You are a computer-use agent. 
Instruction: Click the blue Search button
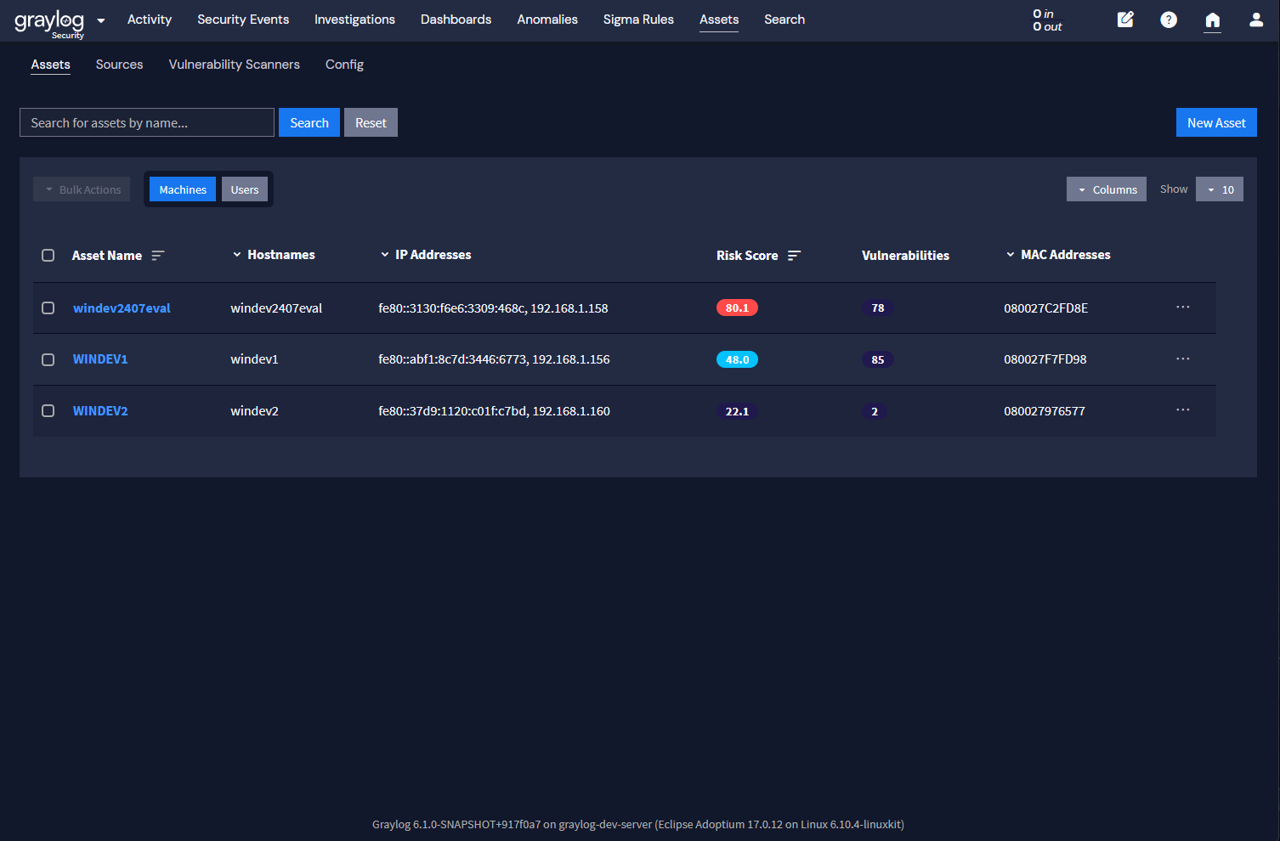point(309,122)
